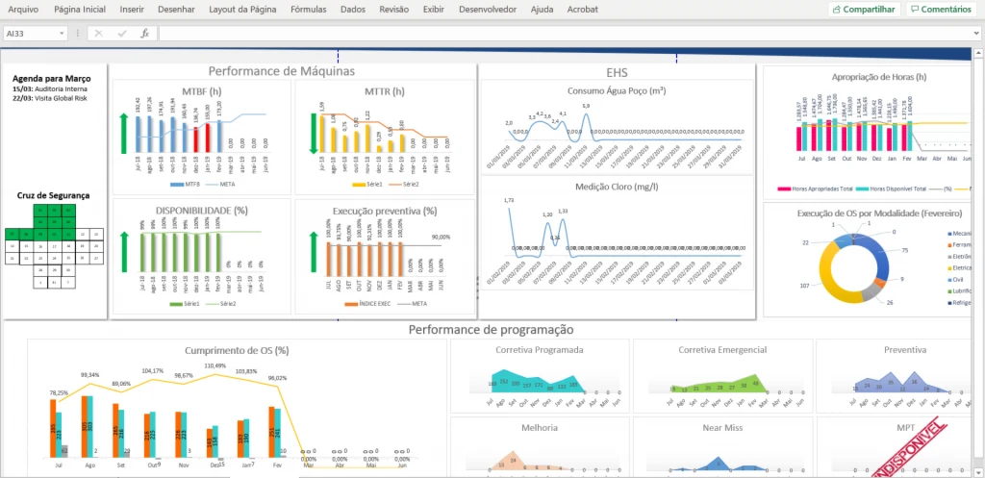Viewport: 985px width, 478px height.
Task: Click the Corretiva Emergencial area chart
Action: tap(722, 375)
